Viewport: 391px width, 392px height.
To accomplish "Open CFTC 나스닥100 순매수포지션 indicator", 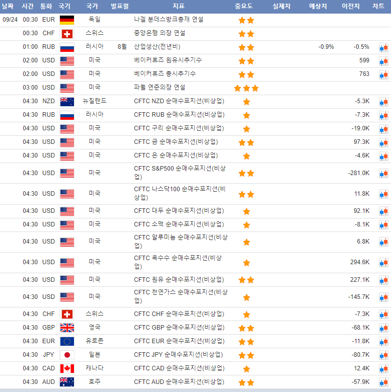I will 180,193.
